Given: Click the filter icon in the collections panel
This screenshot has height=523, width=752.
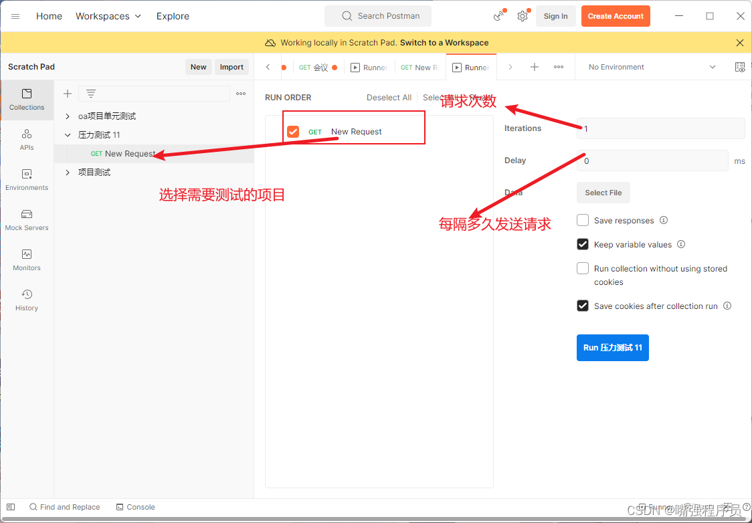Looking at the screenshot, I should pyautogui.click(x=90, y=94).
